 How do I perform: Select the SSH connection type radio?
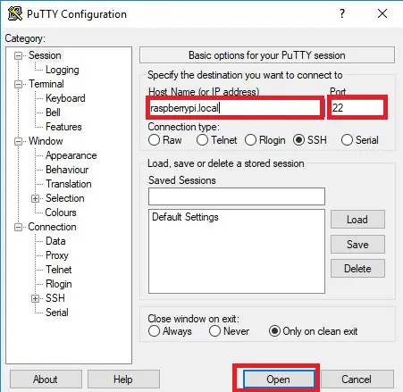(298, 140)
